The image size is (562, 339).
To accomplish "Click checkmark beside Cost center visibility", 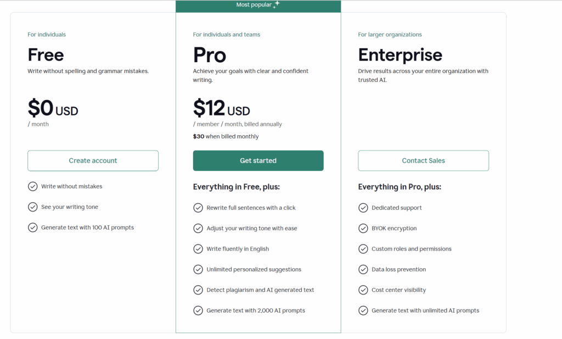I will (363, 290).
